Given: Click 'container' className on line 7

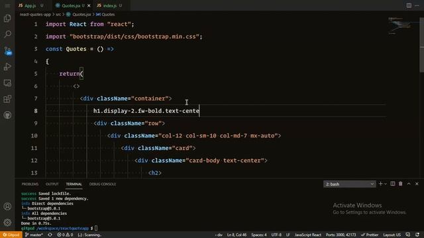Looking at the screenshot, I should (152, 99).
